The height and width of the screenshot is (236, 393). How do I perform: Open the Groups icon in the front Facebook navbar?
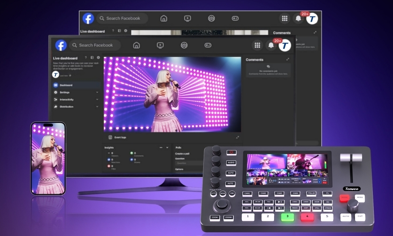pyautogui.click(x=184, y=45)
